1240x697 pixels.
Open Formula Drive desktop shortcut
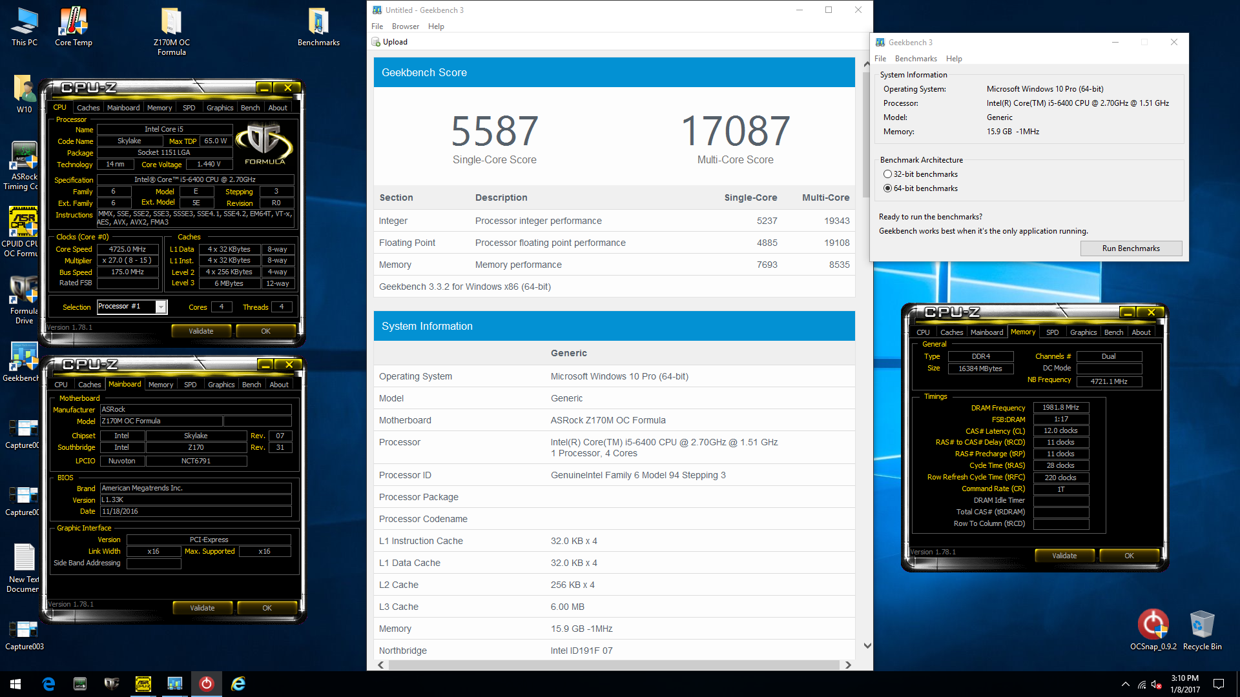coord(23,300)
